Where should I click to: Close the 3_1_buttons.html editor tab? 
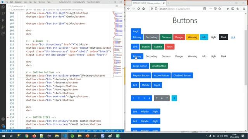click(24, 6)
